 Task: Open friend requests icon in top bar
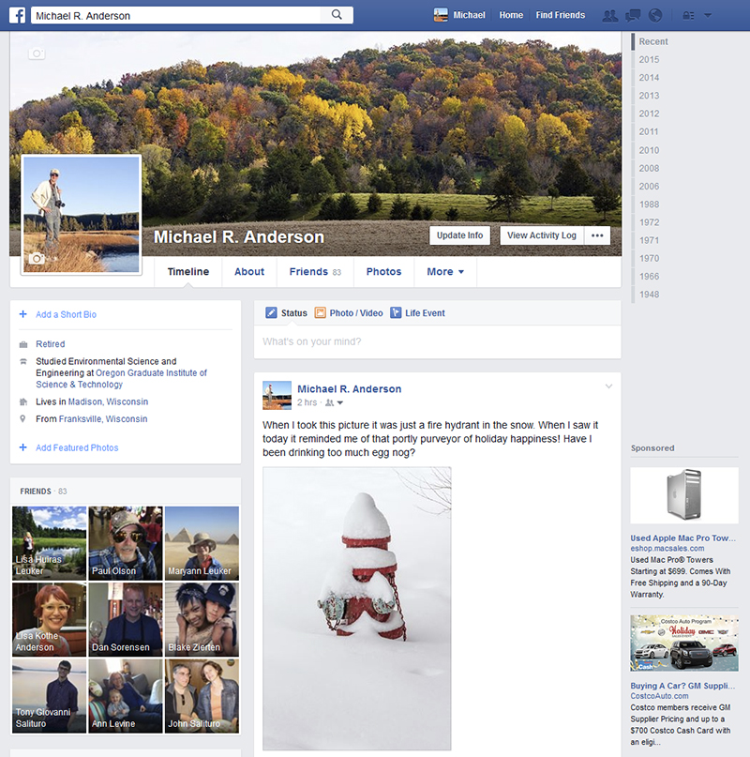tap(610, 14)
